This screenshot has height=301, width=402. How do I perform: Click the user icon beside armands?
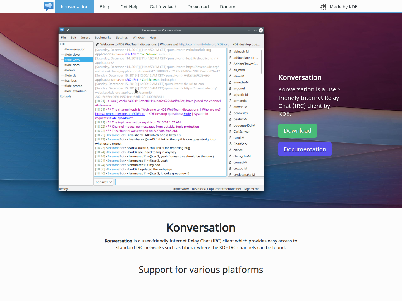pyautogui.click(x=230, y=101)
